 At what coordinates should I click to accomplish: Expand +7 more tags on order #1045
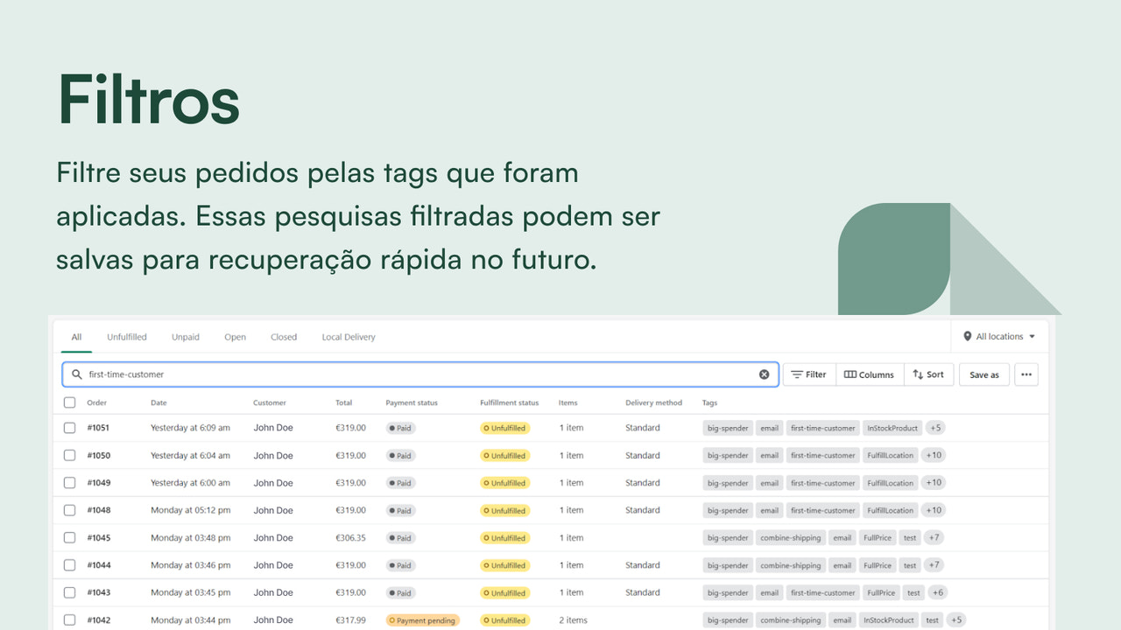point(934,537)
